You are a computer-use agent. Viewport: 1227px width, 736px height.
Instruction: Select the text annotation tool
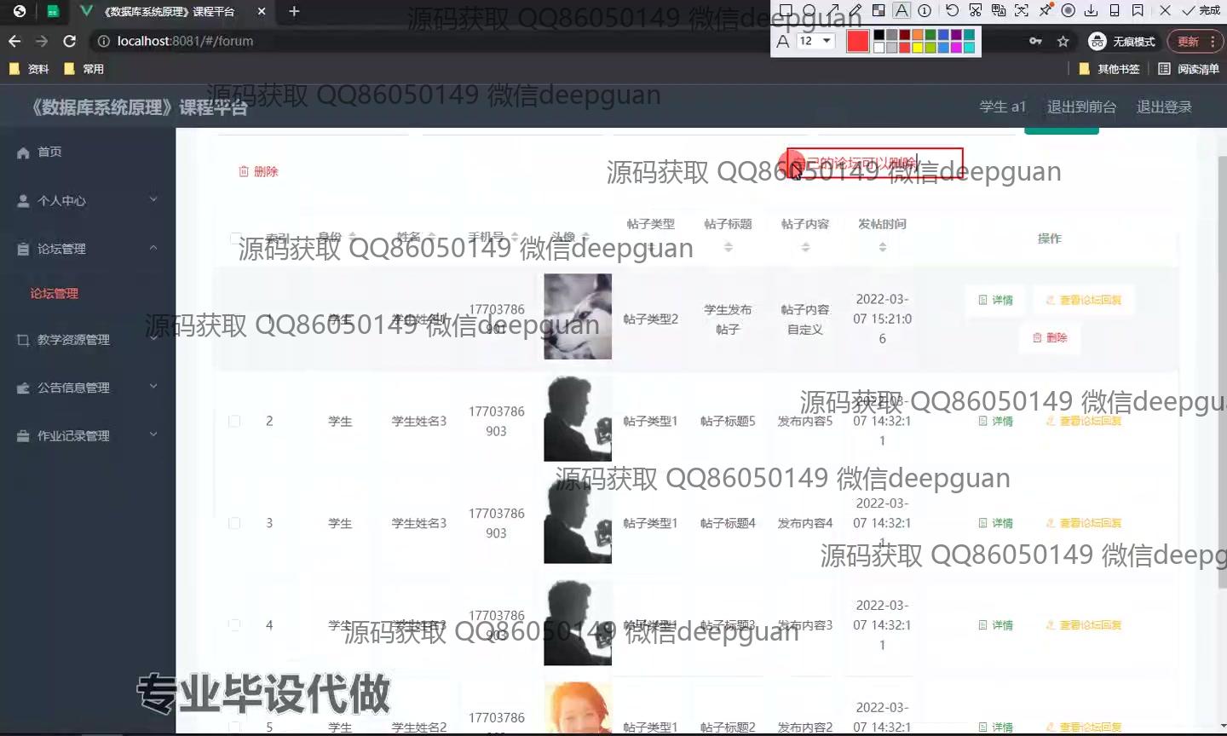click(x=902, y=10)
